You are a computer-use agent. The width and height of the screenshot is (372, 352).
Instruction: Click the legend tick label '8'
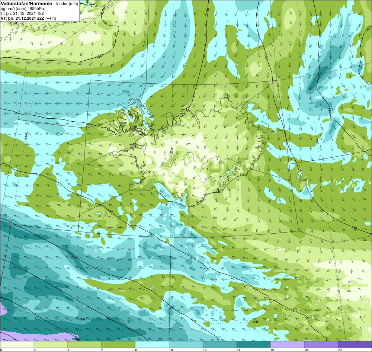coord(136,350)
